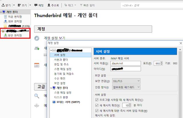Screen dimensions: 183x118
Task: Click the Ctrl+K search field
Action: [x=152, y=5]
